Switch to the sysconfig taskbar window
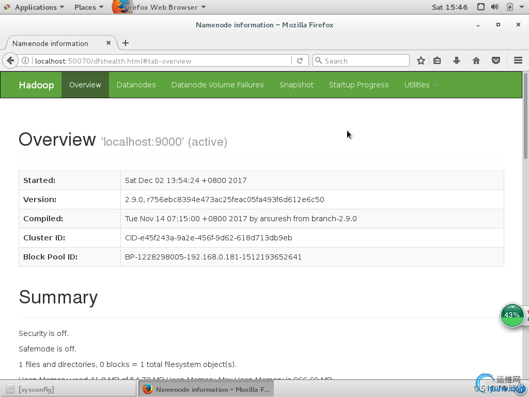The height and width of the screenshot is (397, 529). coord(69,389)
